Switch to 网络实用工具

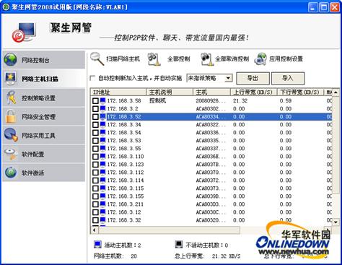tap(44, 135)
